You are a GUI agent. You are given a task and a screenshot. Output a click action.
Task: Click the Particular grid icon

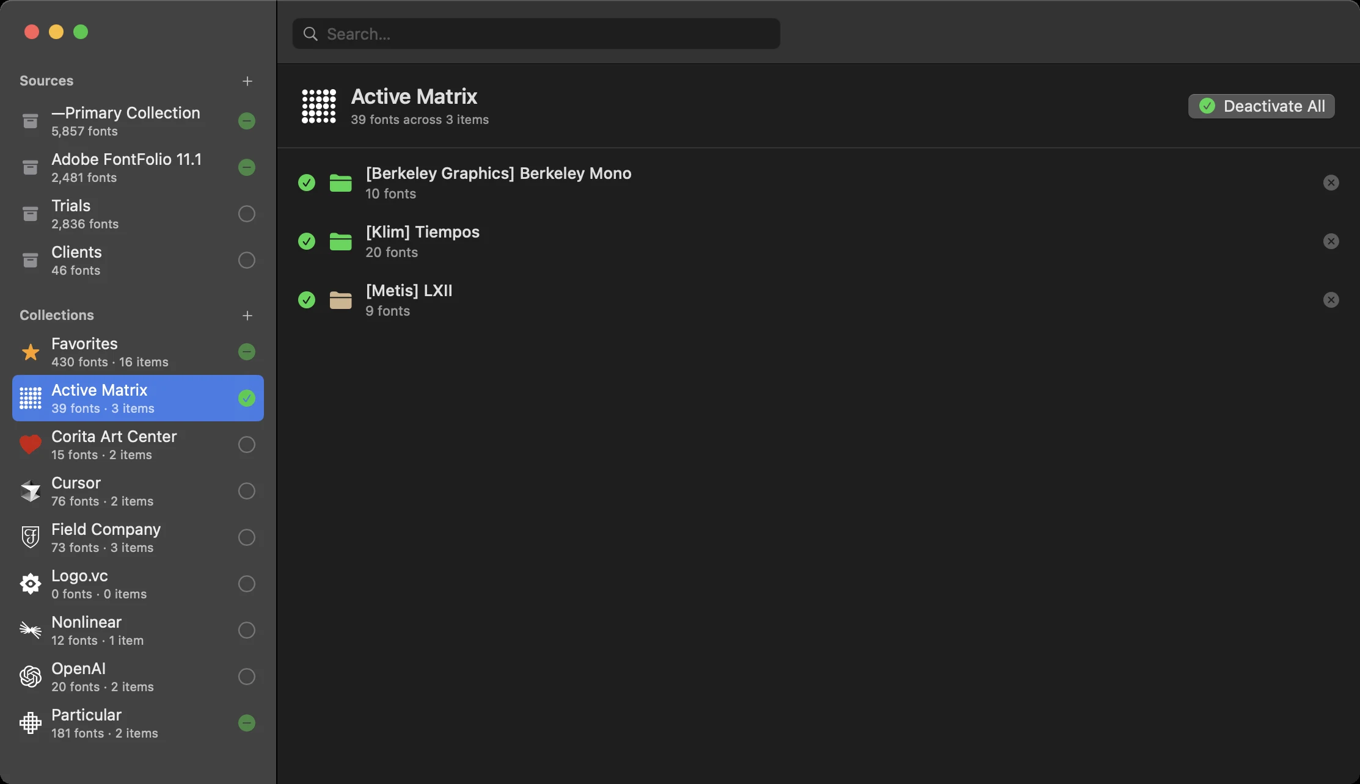tap(30, 723)
